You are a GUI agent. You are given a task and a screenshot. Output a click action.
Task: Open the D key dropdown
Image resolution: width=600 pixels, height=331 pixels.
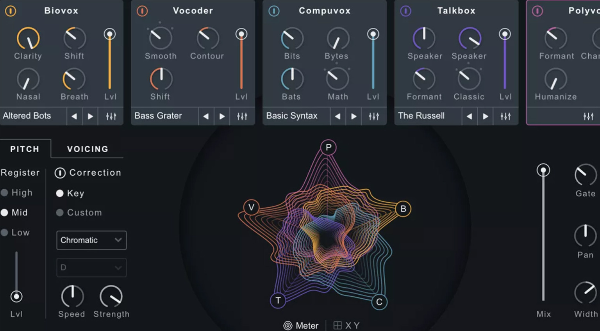pyautogui.click(x=91, y=268)
